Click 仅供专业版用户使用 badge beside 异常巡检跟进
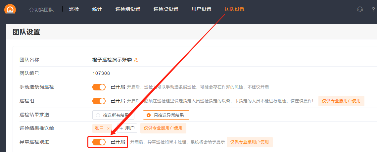Image resolution: width=377 pixels, height=152 pixels. [250, 142]
